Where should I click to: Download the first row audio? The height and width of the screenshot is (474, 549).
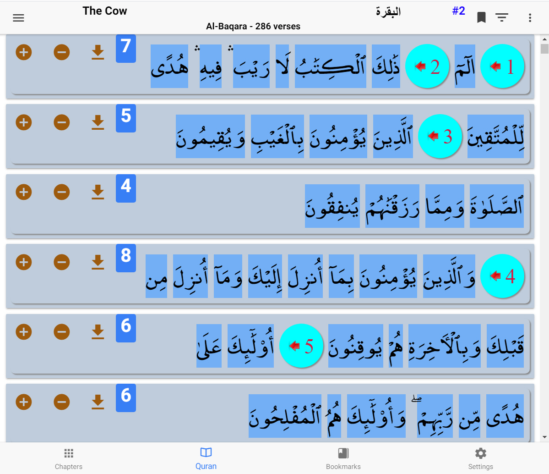(98, 52)
